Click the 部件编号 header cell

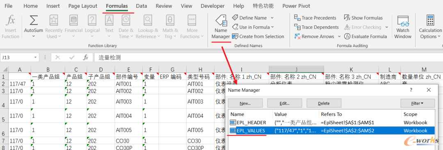pos(128,77)
